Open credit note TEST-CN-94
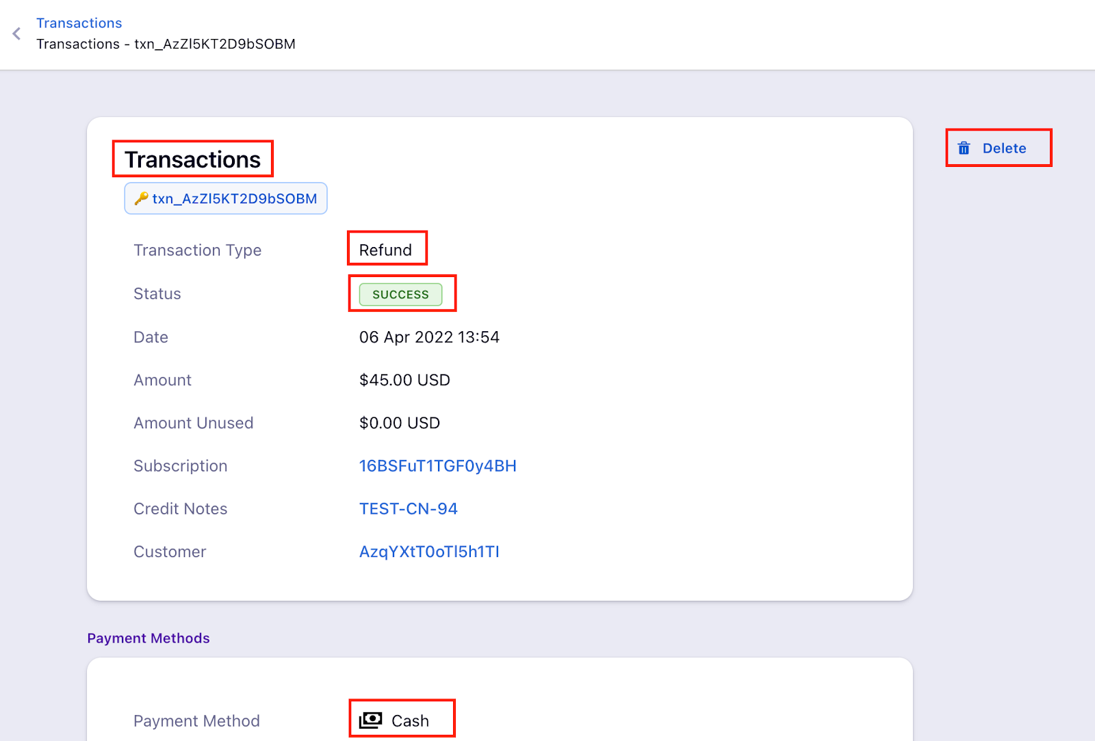 point(408,509)
